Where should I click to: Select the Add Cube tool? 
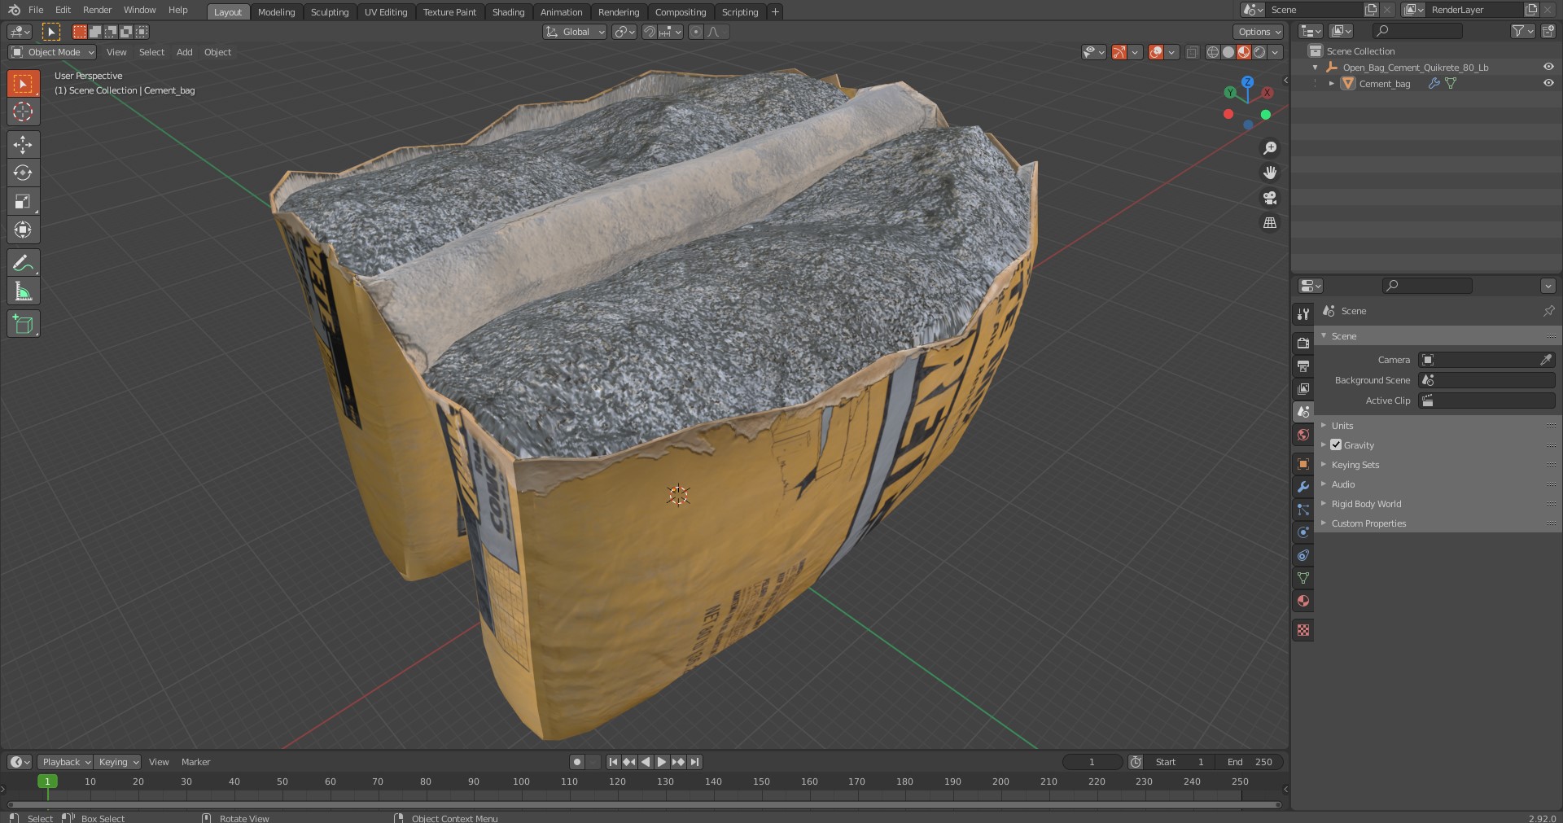pos(23,324)
